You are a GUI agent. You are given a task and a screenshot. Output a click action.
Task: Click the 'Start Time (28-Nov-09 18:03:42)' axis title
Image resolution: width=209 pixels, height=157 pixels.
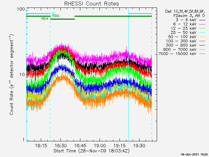point(91,151)
